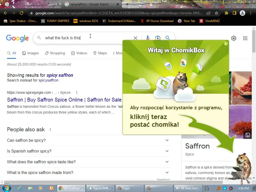Screen dimensions: 256x192
Task: Start voice search with microphone icon
Action: (148, 38)
